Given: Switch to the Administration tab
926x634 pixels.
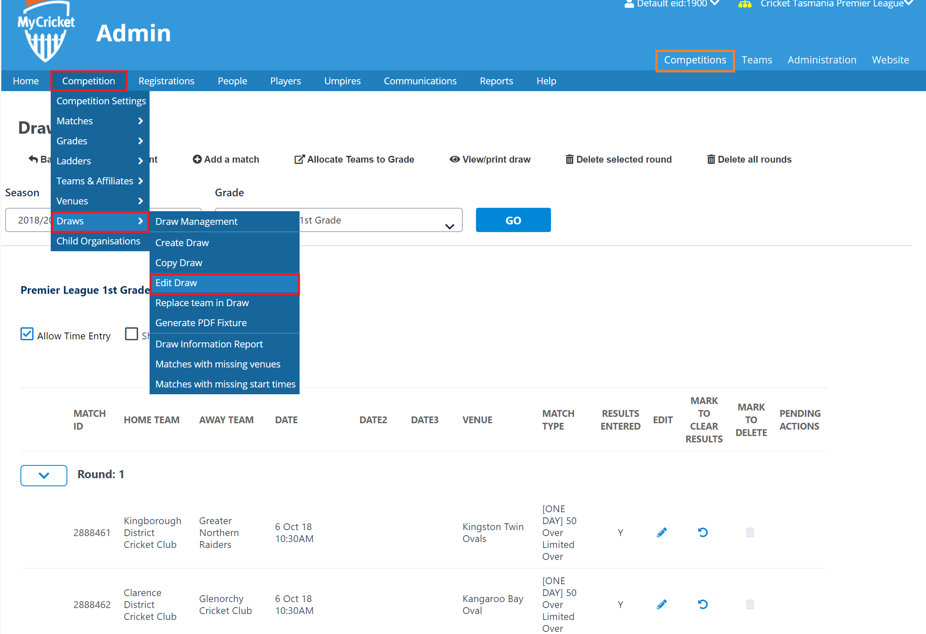Looking at the screenshot, I should click(x=822, y=60).
